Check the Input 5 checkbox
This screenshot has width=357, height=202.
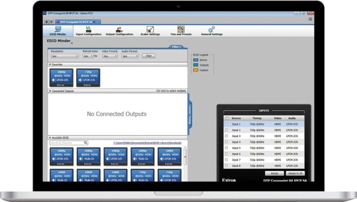[226, 148]
